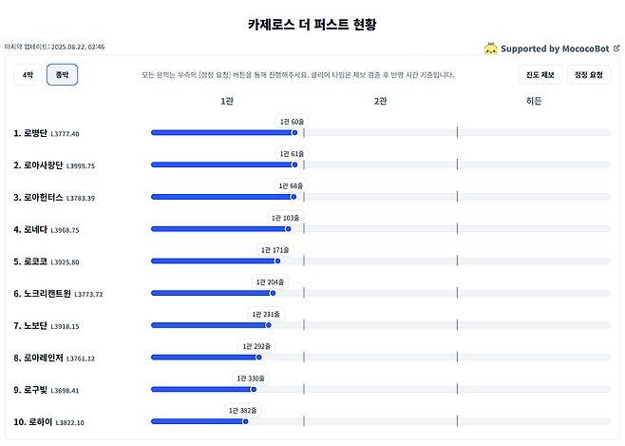
Task: Click the MococoBot mascot icon
Action: tap(491, 48)
